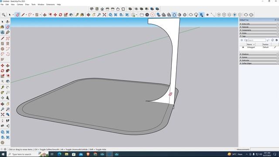Select the Rectangle shape tool in top toolbar
279x157 pixels.
tap(37, 15)
